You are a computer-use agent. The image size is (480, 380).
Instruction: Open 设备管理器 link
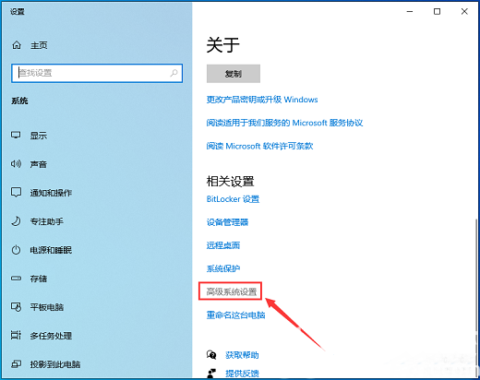(227, 222)
